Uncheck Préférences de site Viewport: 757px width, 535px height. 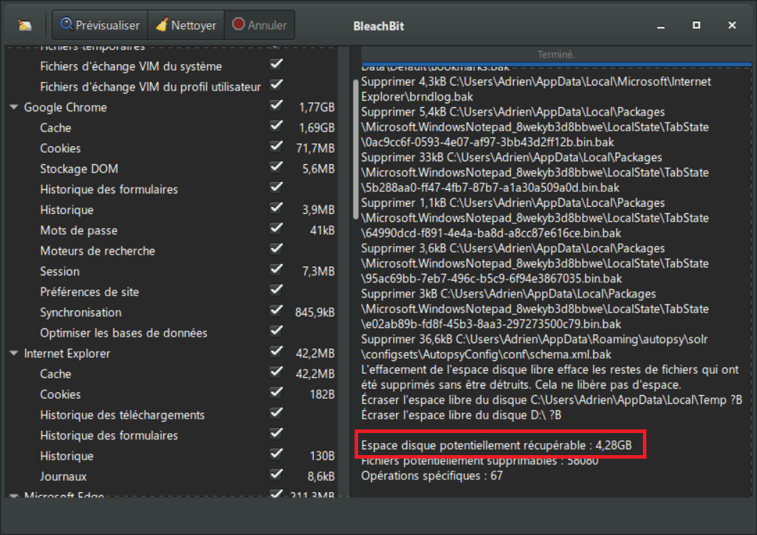[x=276, y=290]
